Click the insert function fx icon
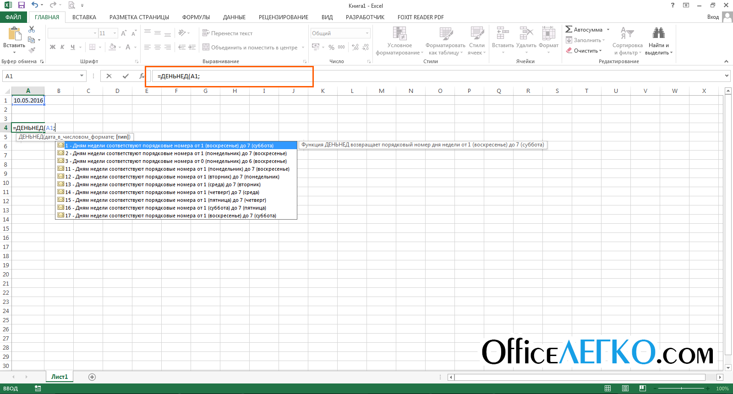Image resolution: width=733 pixels, height=394 pixels. pyautogui.click(x=142, y=76)
